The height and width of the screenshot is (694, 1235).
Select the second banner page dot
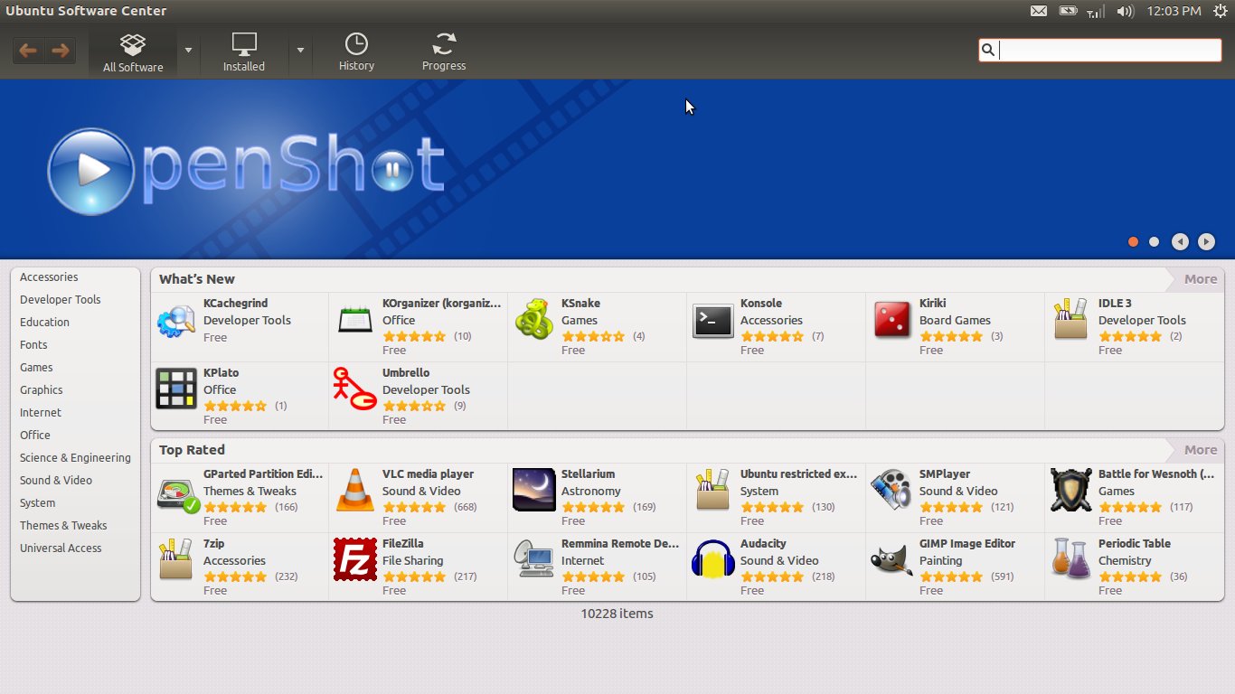[1154, 241]
